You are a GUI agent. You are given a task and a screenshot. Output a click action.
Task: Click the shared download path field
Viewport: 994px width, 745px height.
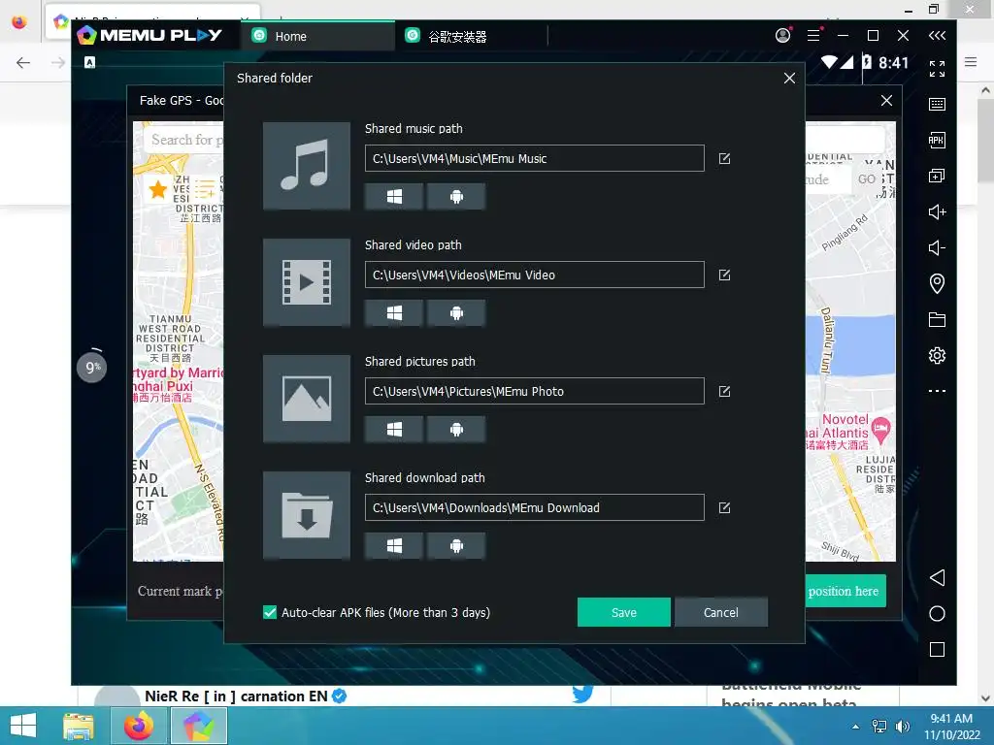pos(535,507)
